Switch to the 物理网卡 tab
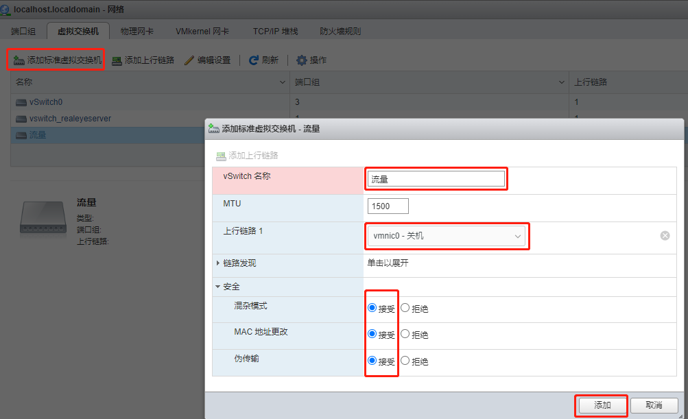 [x=137, y=31]
